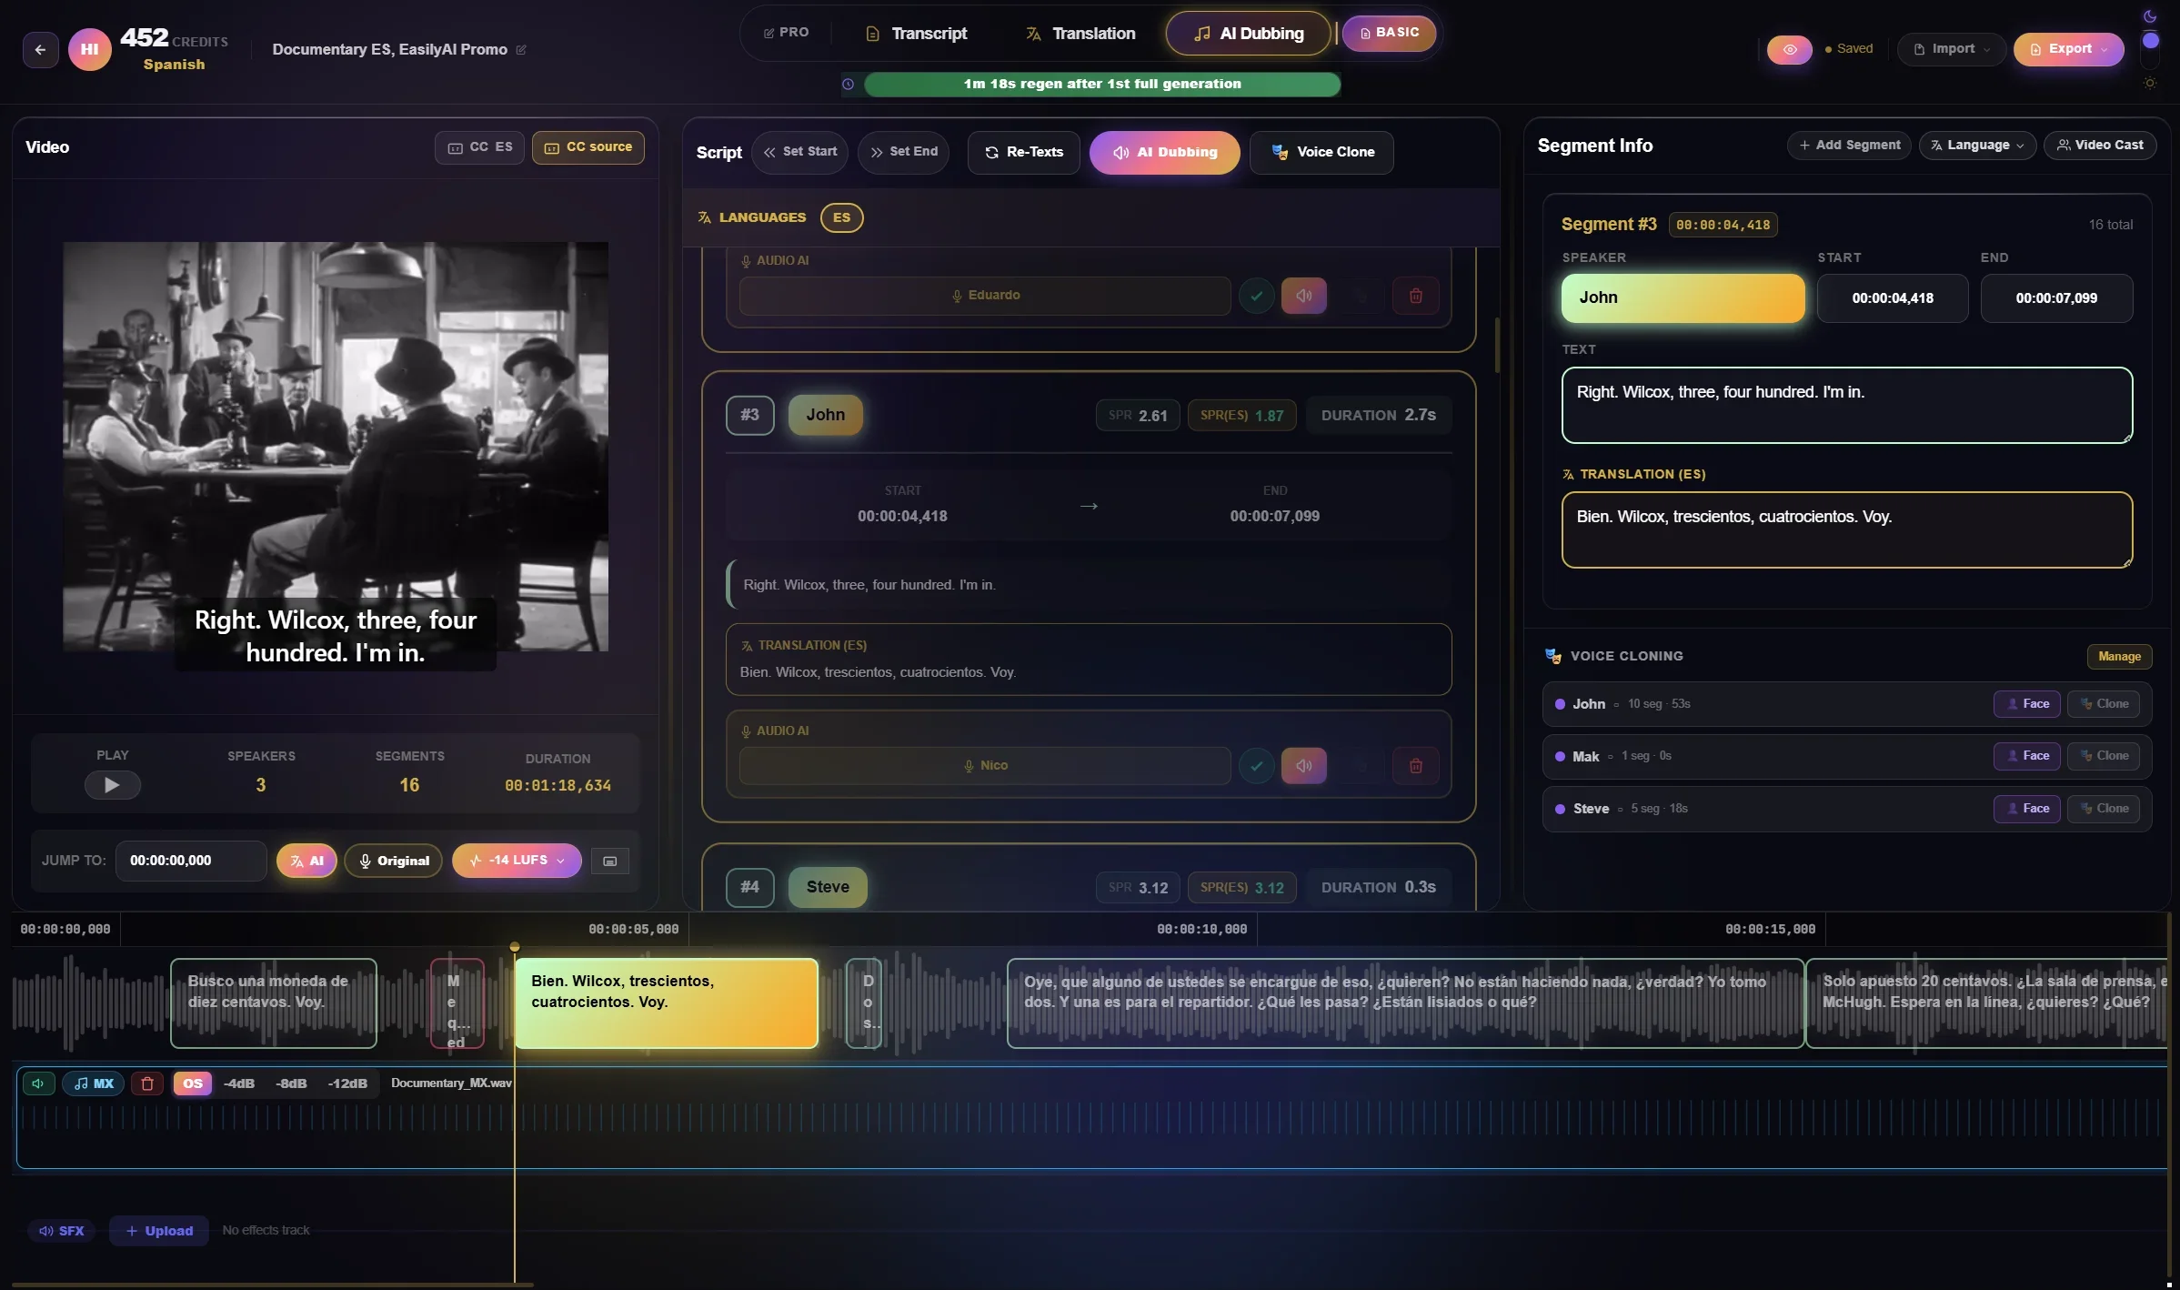The height and width of the screenshot is (1290, 2180).
Task: Click the Voice Clone button
Action: click(x=1321, y=153)
